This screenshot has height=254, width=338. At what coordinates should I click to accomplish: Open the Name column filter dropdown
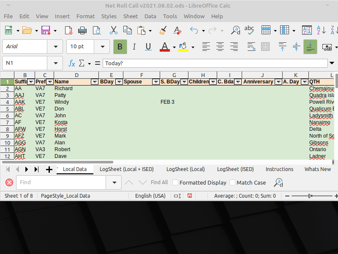[x=95, y=82]
